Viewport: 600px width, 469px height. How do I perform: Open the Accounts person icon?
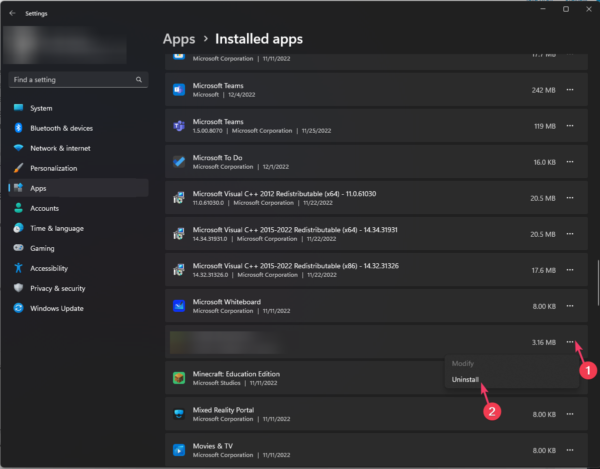point(18,208)
